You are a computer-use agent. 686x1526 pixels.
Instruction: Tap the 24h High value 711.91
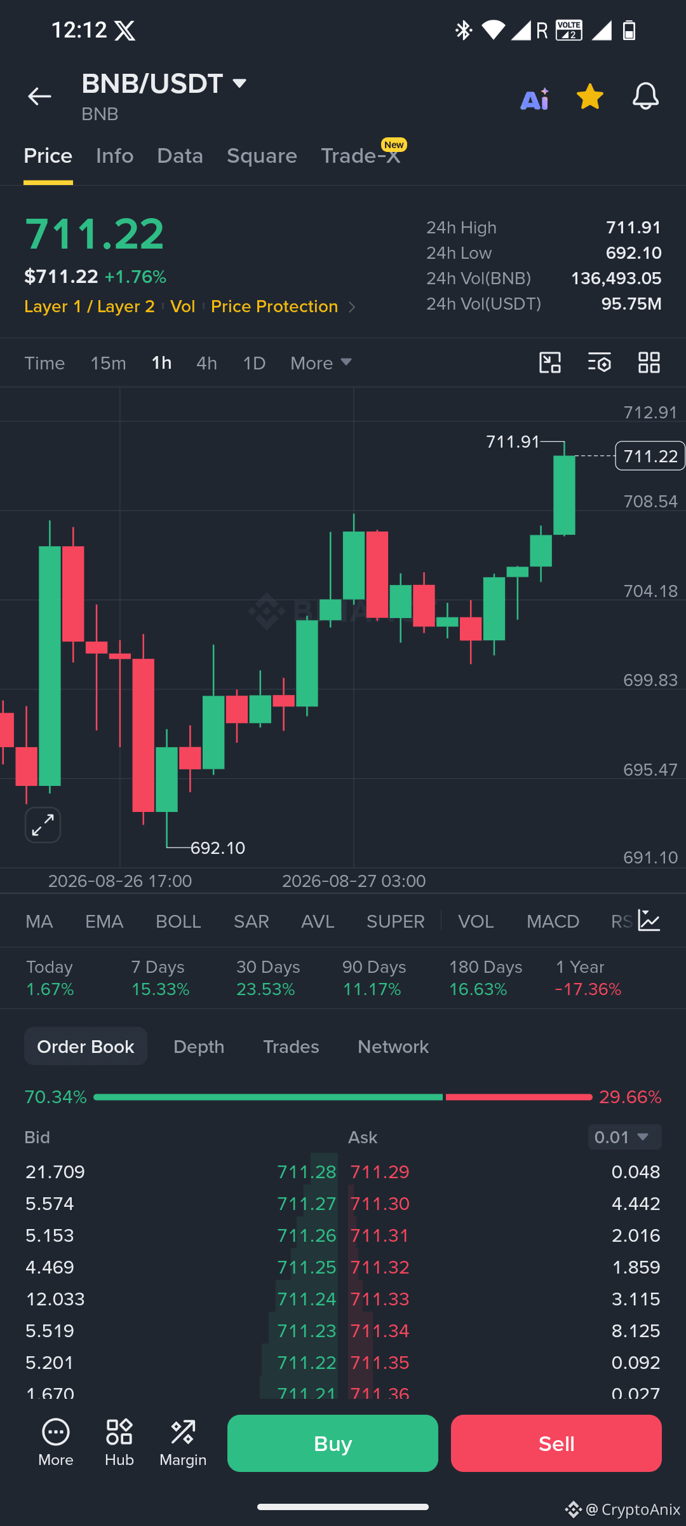click(x=634, y=228)
